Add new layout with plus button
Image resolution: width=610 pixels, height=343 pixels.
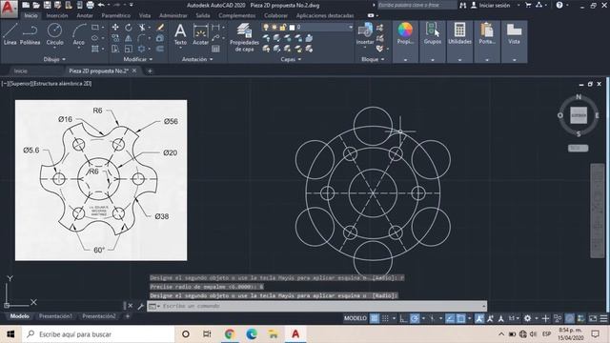[127, 316]
